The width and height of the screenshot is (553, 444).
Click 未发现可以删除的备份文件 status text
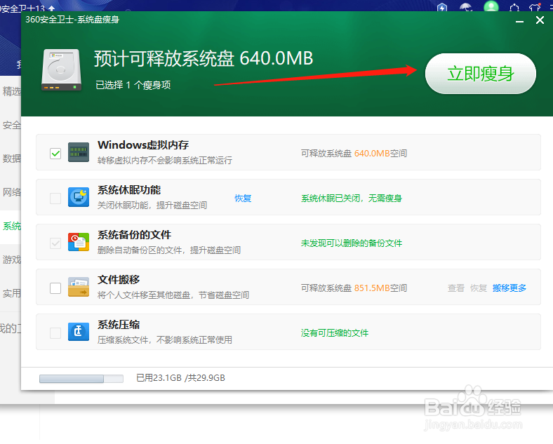click(x=352, y=243)
